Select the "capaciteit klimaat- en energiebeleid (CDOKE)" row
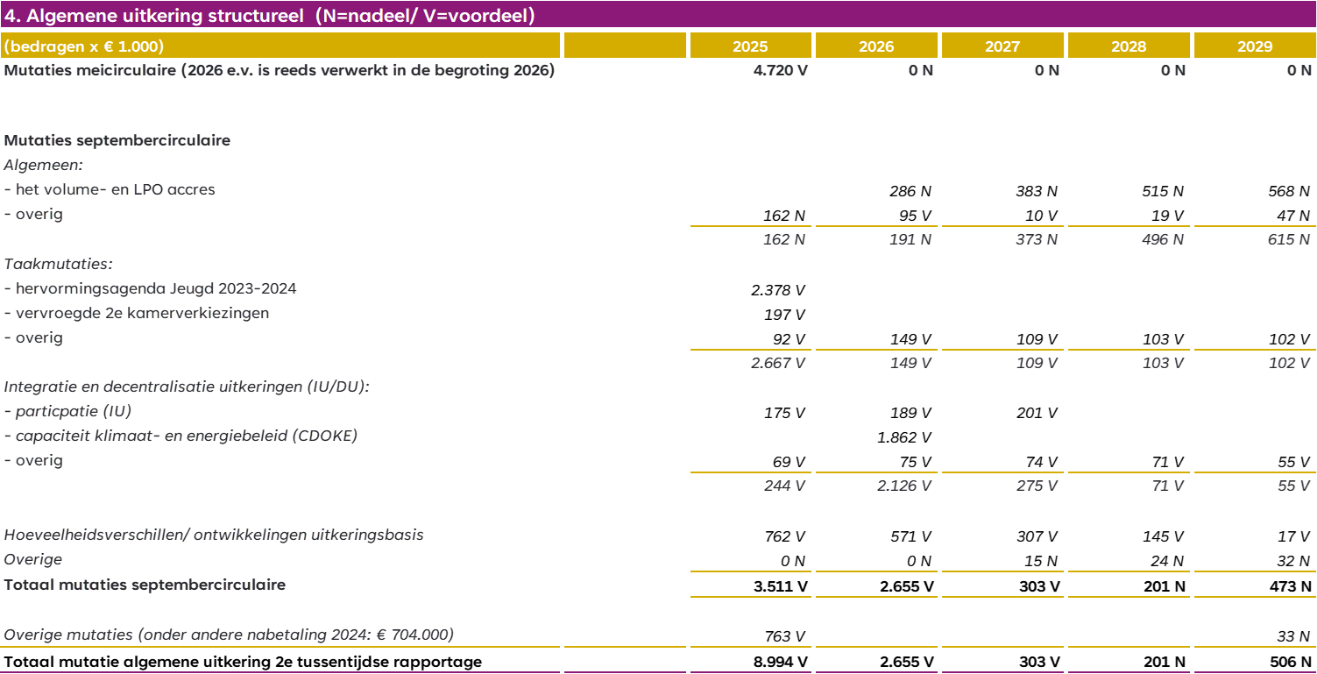Screen dimensions: 1317x674 [181, 436]
